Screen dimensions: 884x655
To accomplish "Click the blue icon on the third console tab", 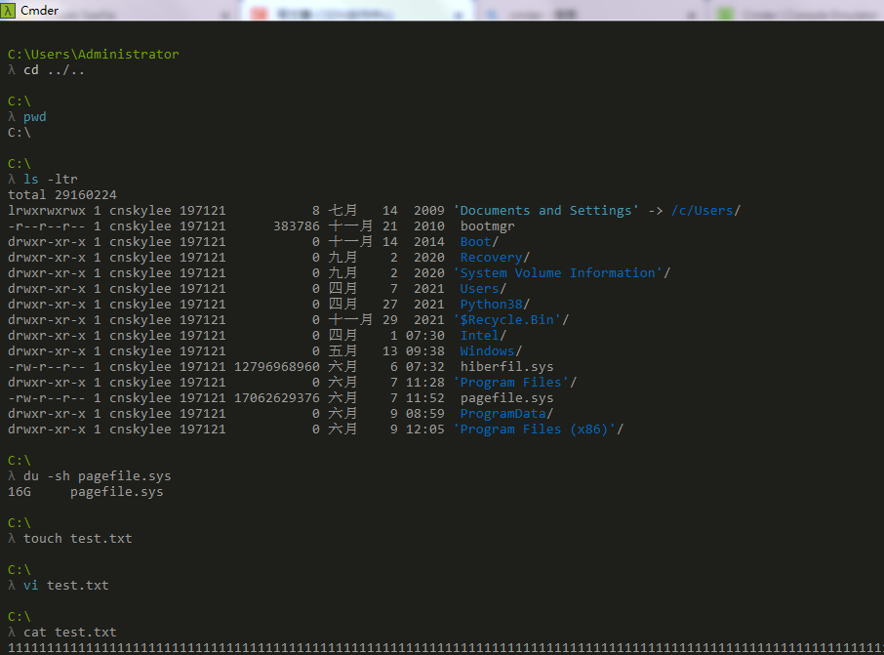I will [x=492, y=11].
